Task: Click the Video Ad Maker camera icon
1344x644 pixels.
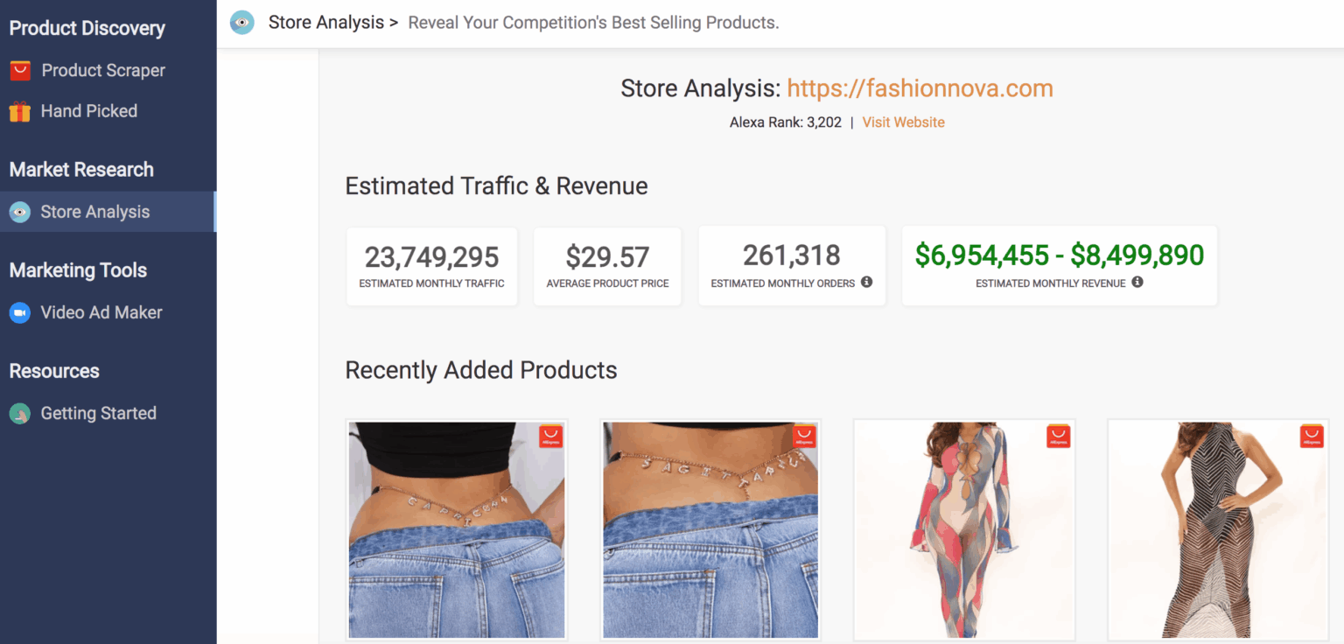Action: pos(20,312)
